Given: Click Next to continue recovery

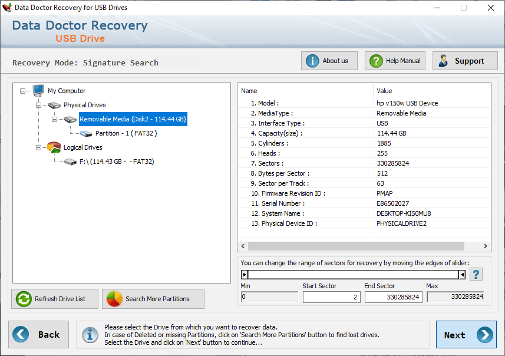Looking at the screenshot, I should pos(466,335).
